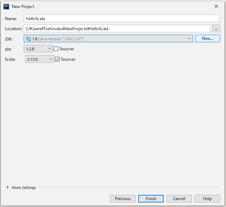Viewport: 226px width, 207px height.
Task: Click New... to add a JDK
Action: [x=208, y=38]
